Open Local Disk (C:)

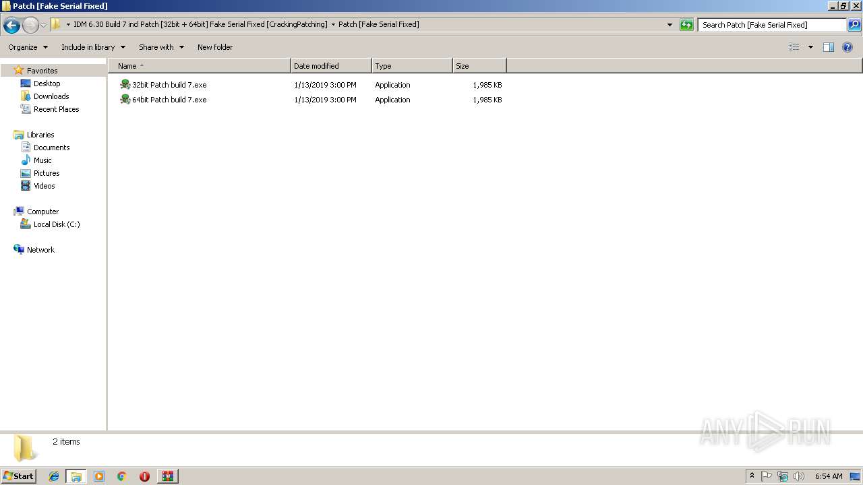(57, 224)
